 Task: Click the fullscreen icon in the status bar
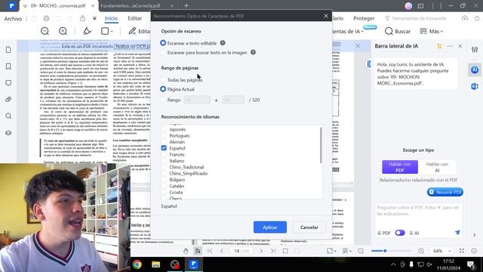click(462, 251)
